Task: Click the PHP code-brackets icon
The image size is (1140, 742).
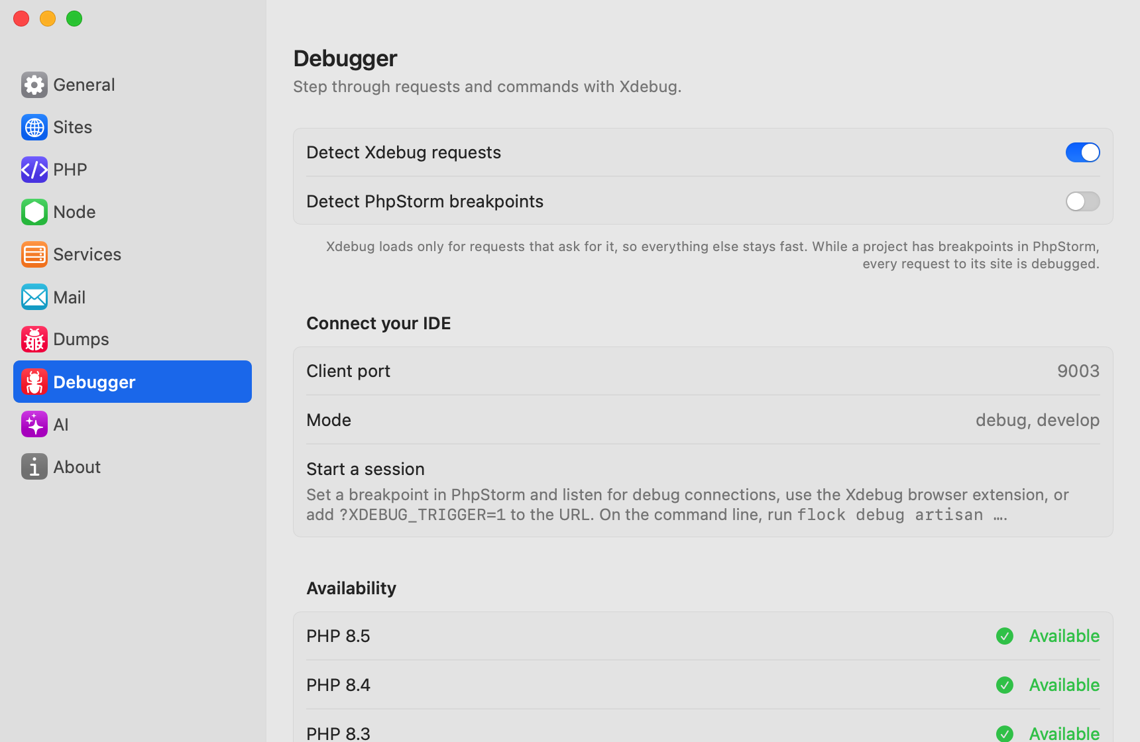Action: (x=34, y=170)
